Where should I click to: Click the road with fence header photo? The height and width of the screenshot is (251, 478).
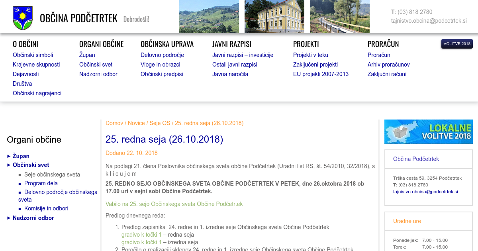click(x=339, y=16)
